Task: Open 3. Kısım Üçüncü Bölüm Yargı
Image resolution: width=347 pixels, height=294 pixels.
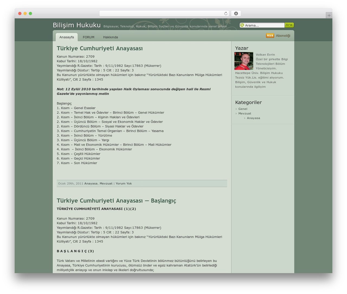Action: (x=83, y=140)
